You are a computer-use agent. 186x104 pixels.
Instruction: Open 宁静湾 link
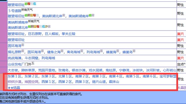click(124, 70)
